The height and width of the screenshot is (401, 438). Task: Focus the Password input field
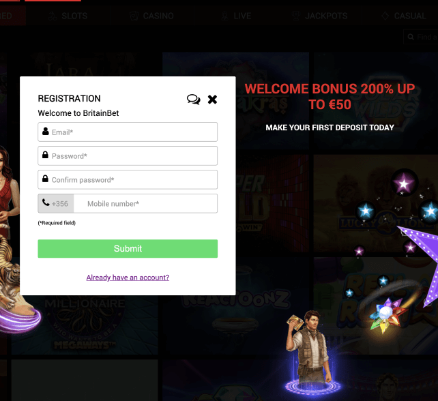(x=128, y=155)
